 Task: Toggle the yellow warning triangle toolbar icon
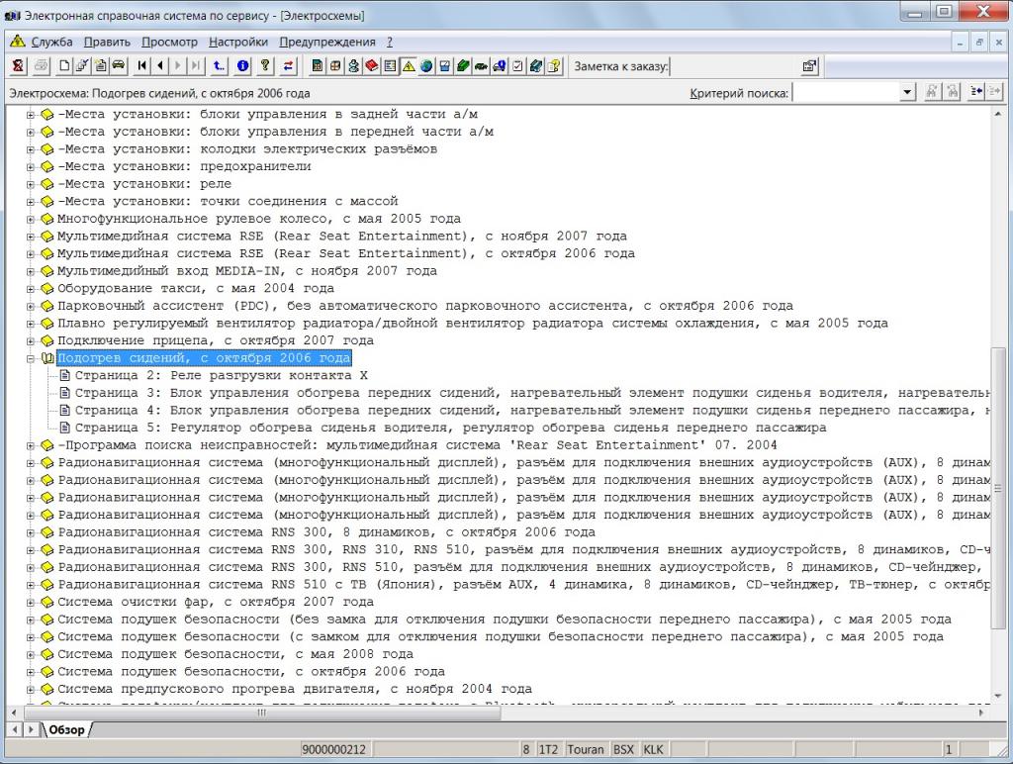click(x=409, y=66)
